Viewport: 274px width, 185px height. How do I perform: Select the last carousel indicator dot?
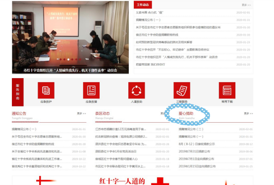[x=80, y=59]
